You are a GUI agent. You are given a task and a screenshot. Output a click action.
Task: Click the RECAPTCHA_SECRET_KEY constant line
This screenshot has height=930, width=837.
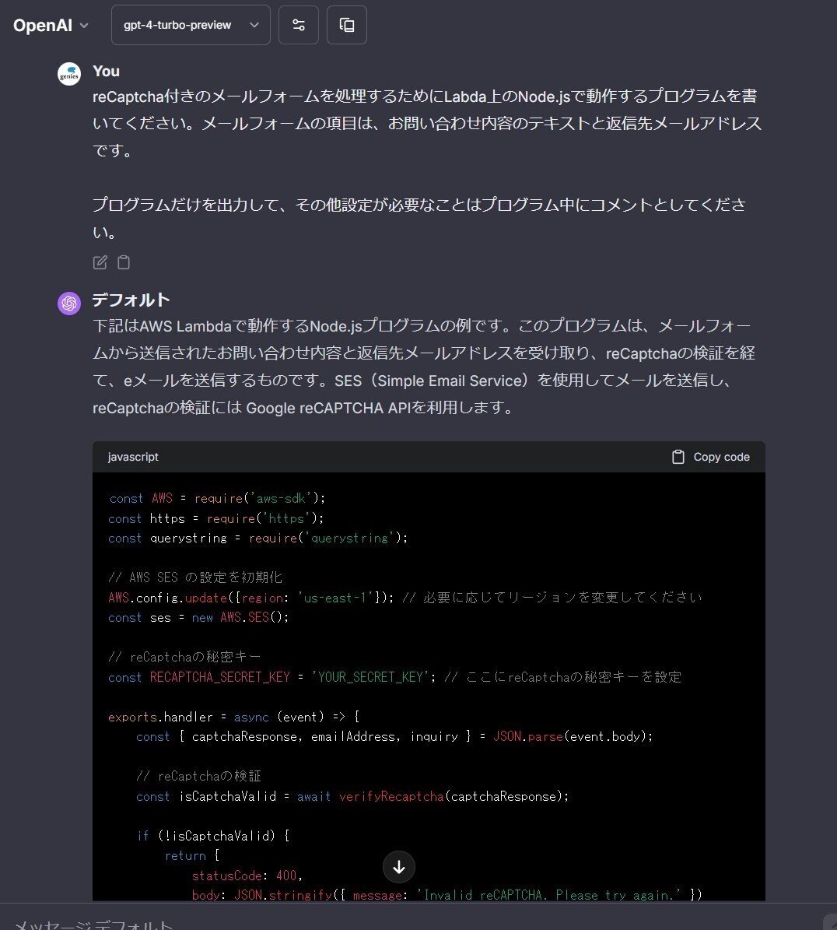[x=395, y=677]
